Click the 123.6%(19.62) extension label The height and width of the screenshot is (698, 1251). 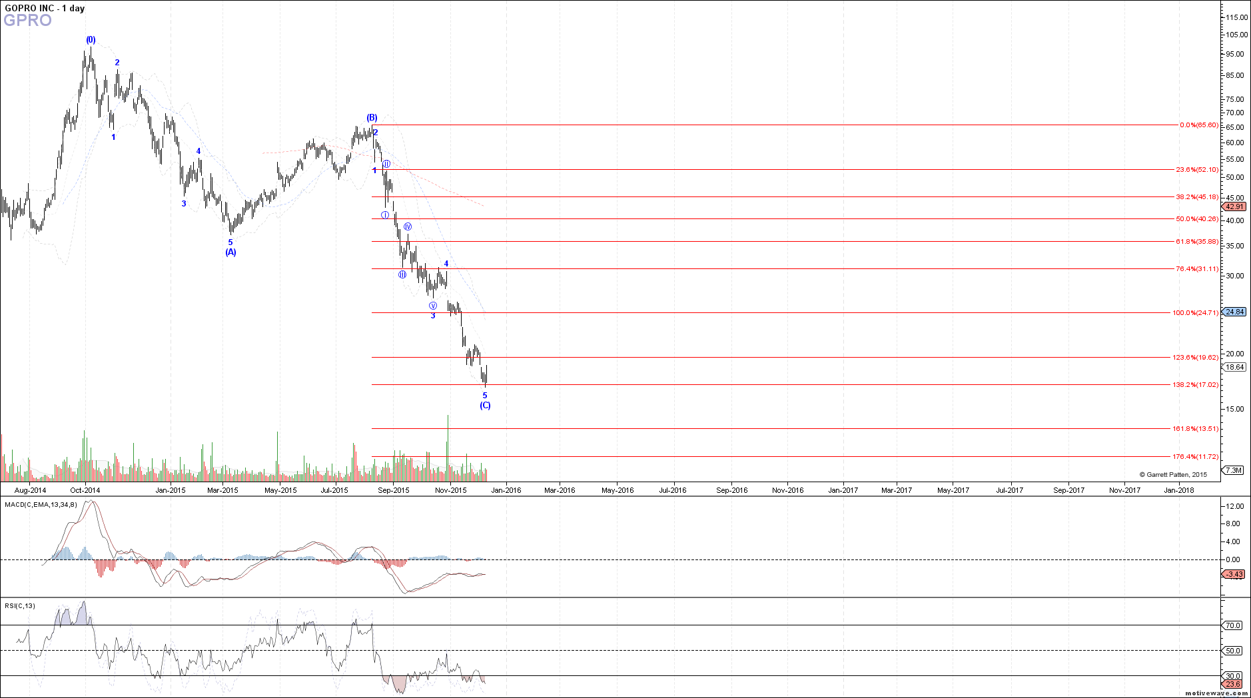[1196, 358]
